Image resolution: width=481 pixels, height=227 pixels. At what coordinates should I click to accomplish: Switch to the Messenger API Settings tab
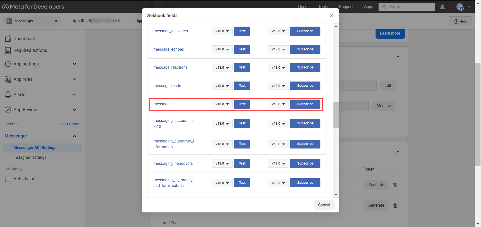click(35, 148)
